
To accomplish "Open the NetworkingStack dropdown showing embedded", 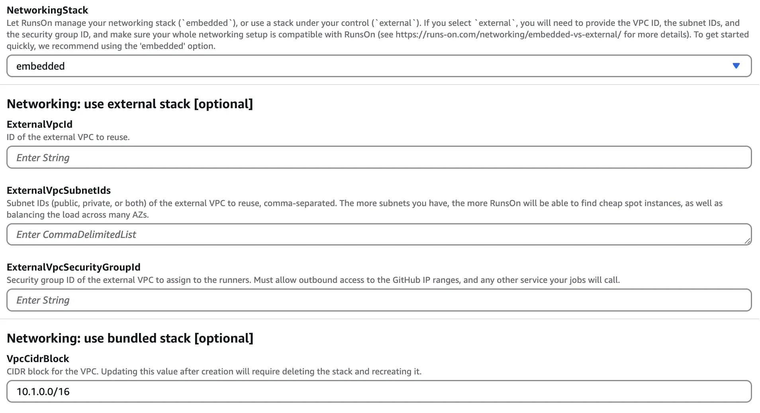I will point(378,66).
